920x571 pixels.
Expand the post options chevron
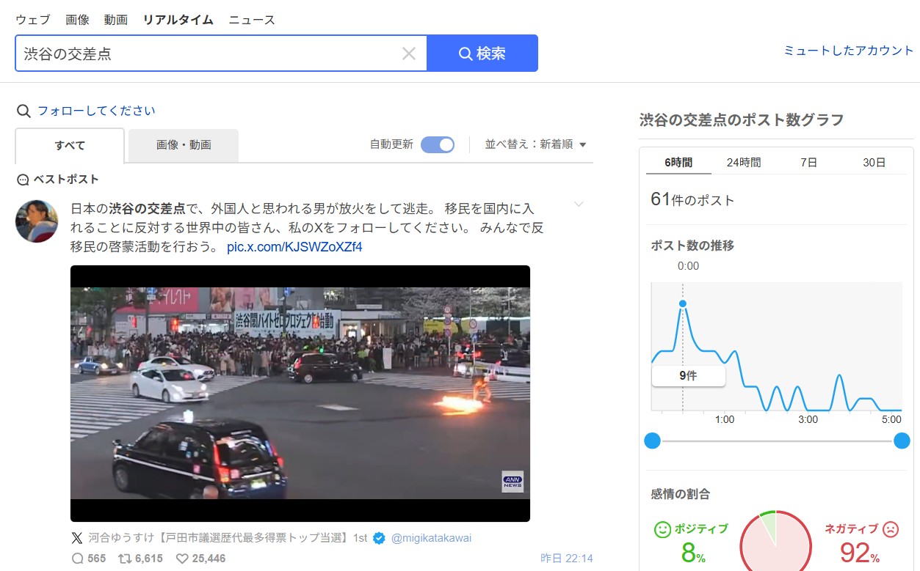tap(579, 205)
